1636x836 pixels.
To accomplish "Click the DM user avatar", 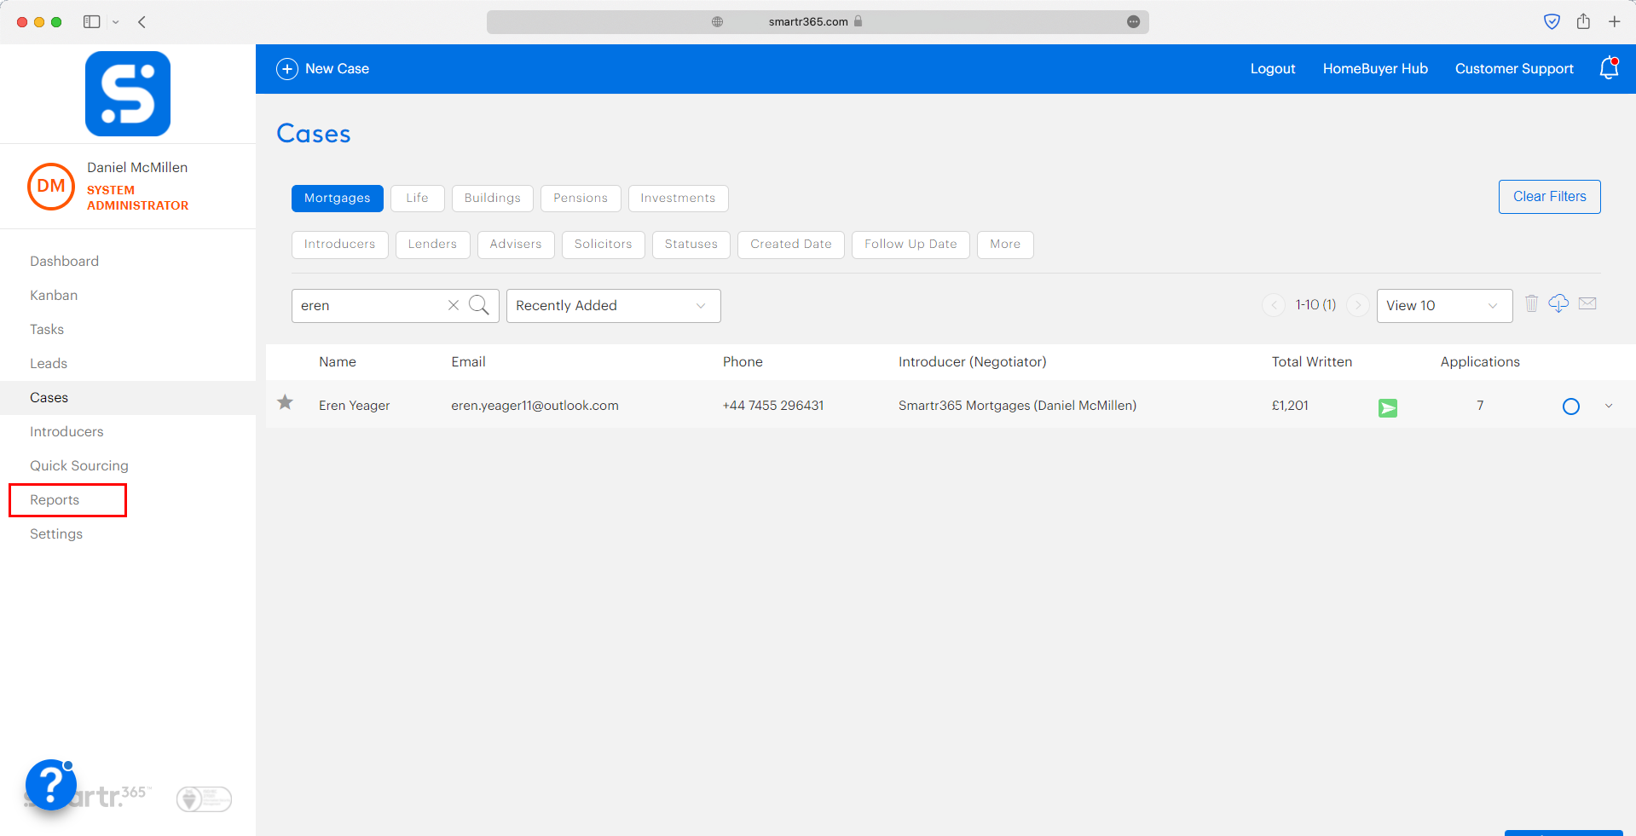I will pyautogui.click(x=51, y=186).
